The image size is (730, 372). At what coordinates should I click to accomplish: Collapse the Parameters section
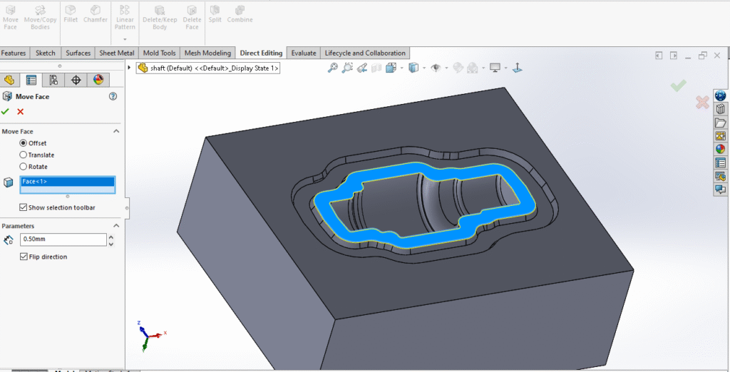(116, 226)
